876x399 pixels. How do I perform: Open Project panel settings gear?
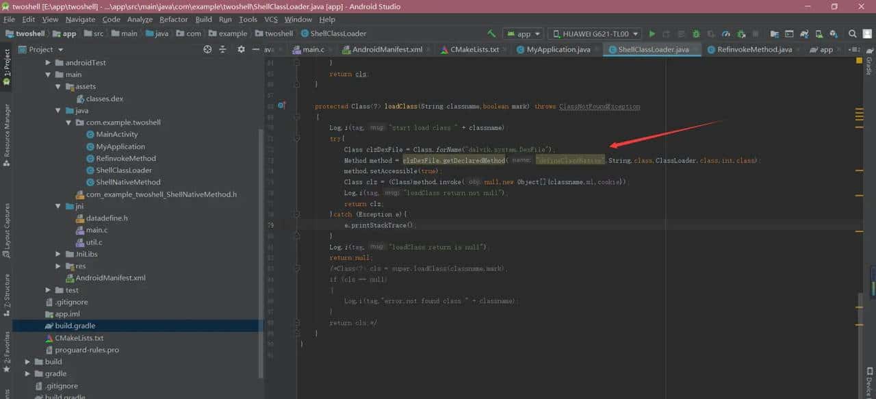(241, 49)
